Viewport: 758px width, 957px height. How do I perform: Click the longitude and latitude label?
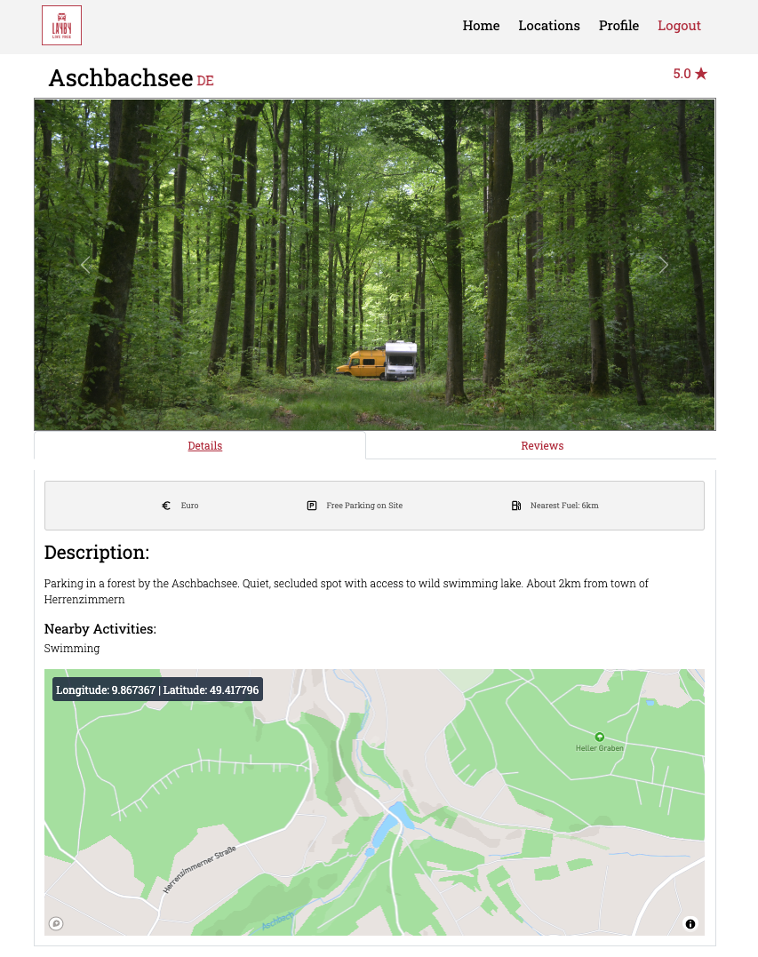pos(157,690)
